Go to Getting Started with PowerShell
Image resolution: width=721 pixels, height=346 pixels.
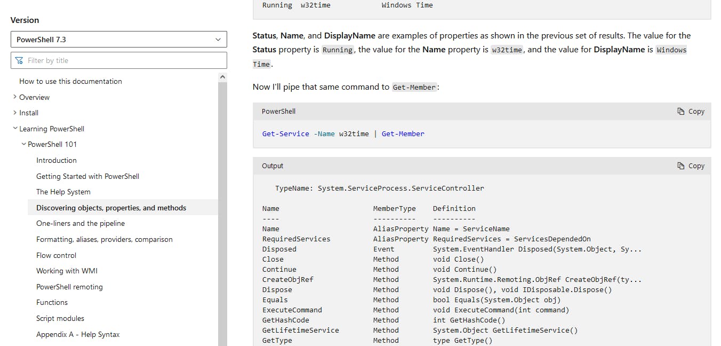87,176
